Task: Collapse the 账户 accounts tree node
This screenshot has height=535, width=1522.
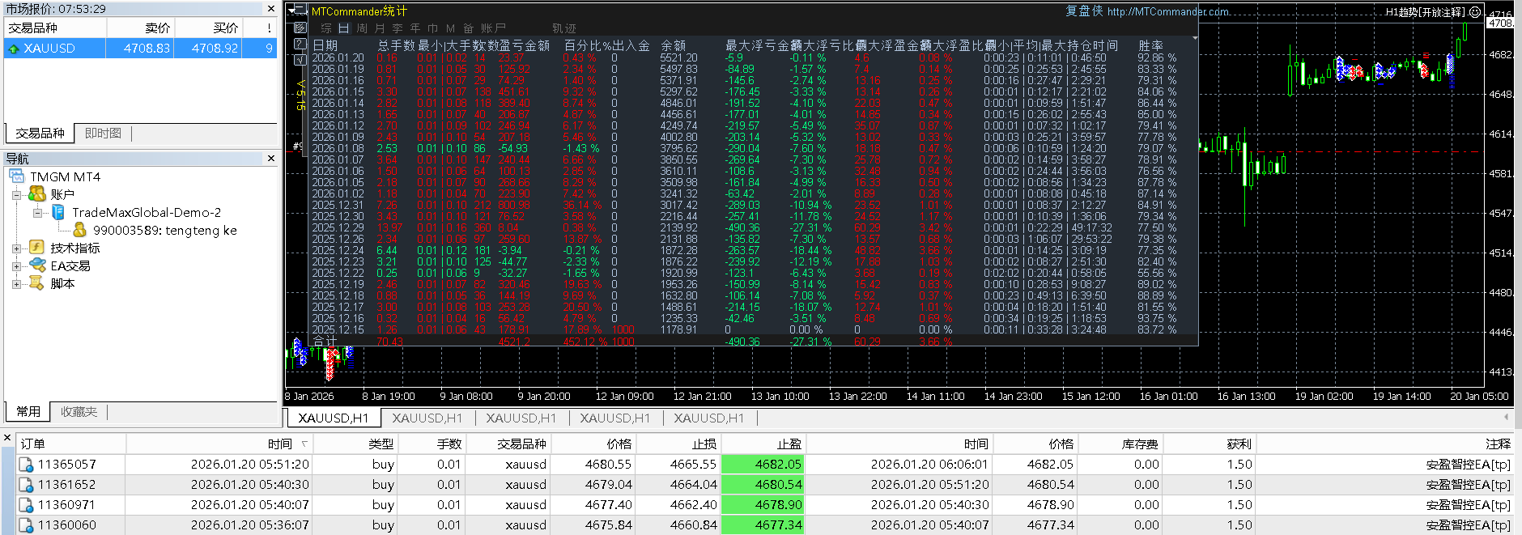Action: point(17,195)
